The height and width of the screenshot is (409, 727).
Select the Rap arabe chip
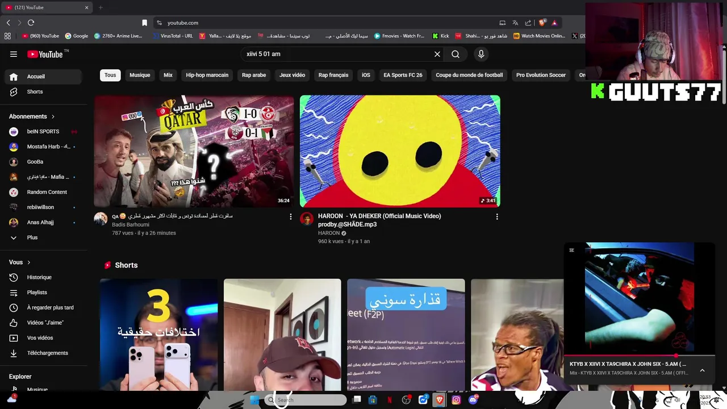(254, 75)
